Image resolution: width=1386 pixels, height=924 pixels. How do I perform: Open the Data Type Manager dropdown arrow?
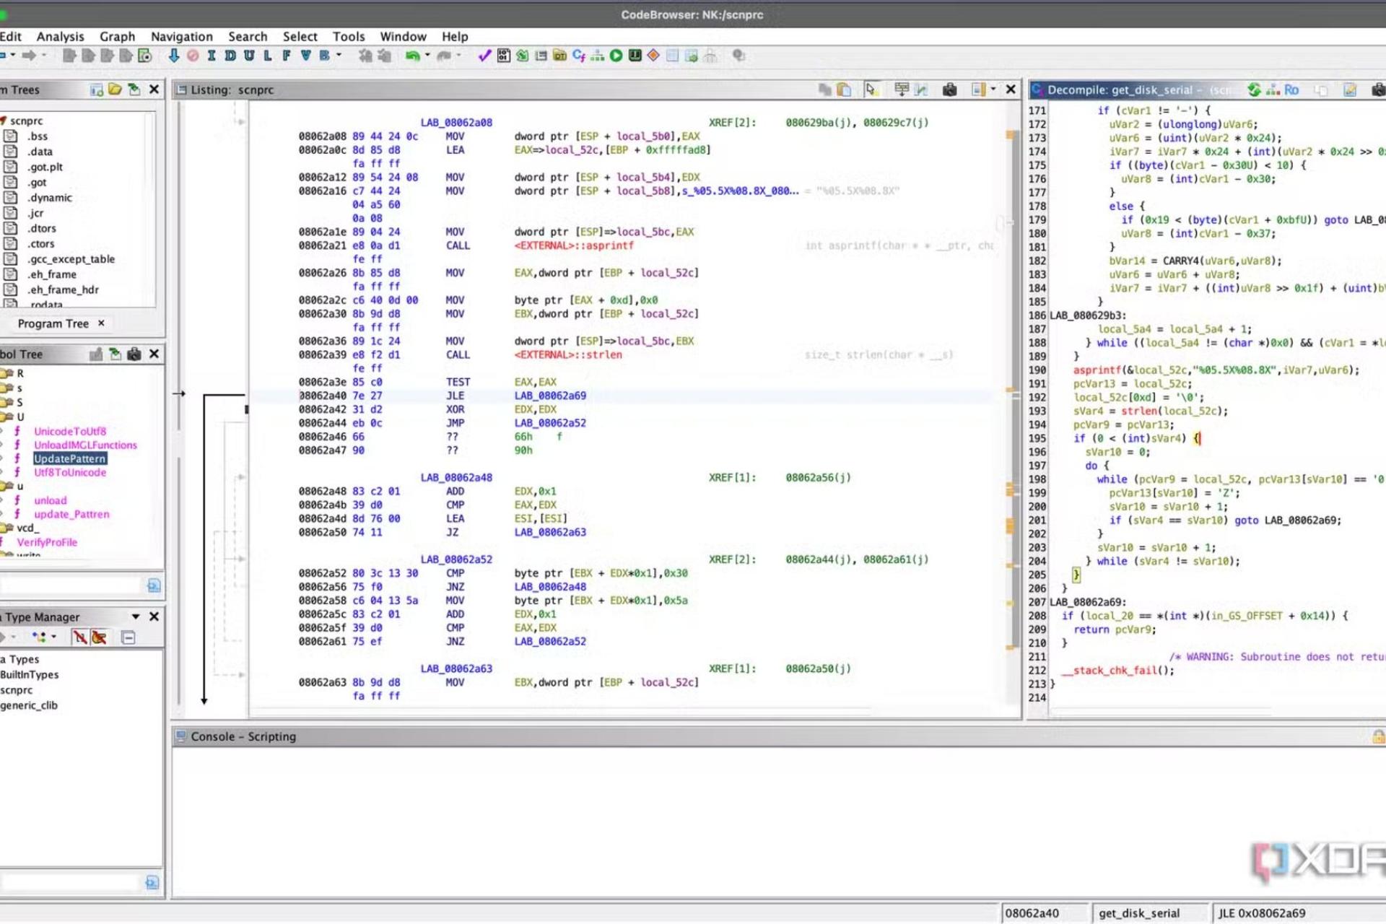(x=136, y=616)
